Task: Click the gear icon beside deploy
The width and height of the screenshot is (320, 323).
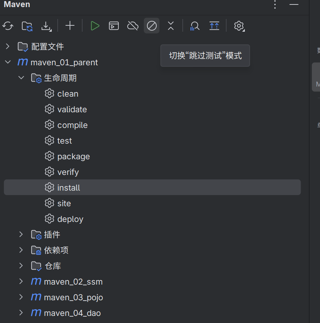Action: (49, 219)
